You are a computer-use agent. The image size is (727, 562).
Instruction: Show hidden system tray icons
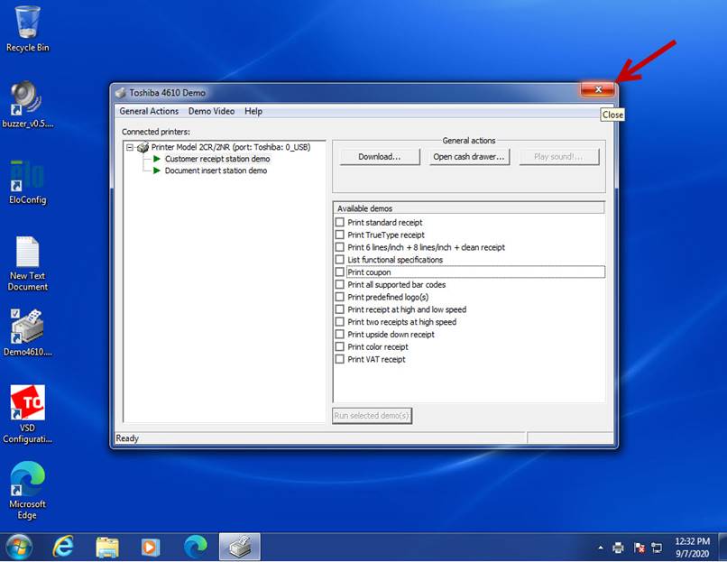[601, 548]
